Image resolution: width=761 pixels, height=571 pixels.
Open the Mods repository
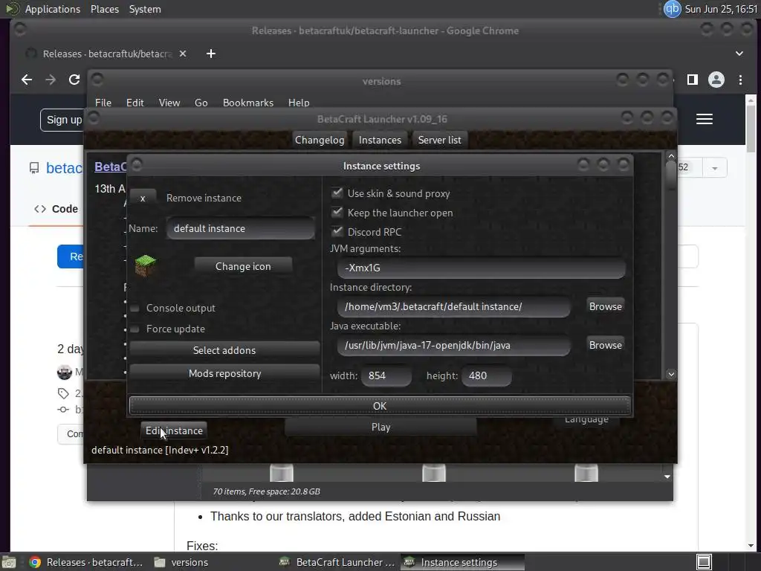tap(224, 373)
